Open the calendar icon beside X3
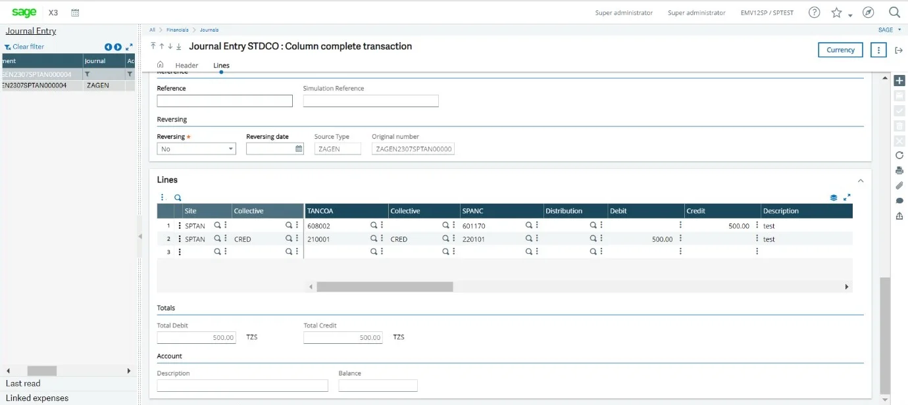 [75, 12]
